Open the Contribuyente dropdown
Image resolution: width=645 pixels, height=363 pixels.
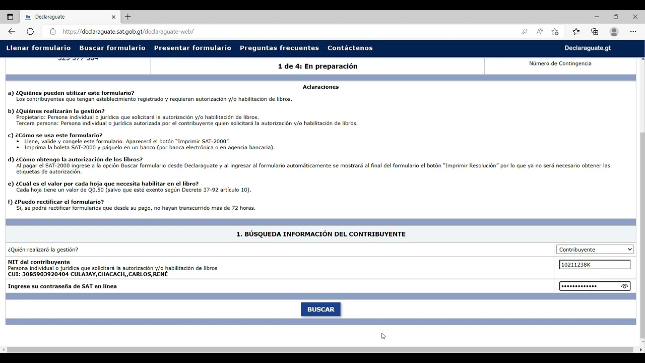[x=595, y=250]
